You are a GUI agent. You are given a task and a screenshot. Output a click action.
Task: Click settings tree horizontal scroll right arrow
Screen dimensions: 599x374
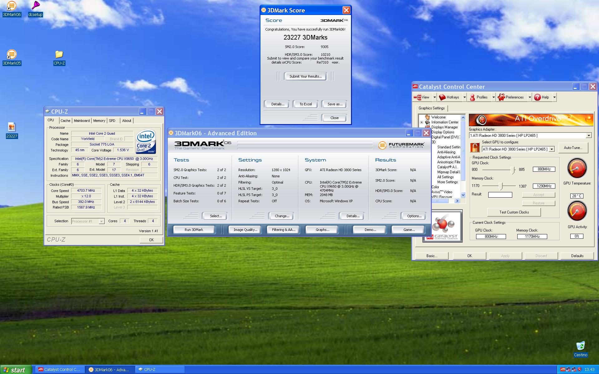pos(457,201)
